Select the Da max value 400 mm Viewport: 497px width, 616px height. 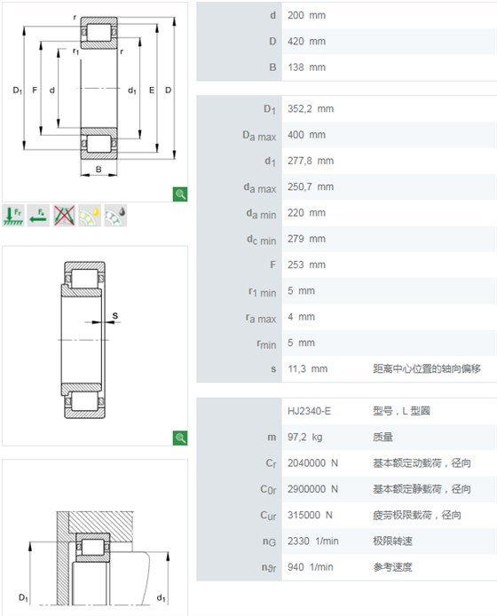[x=306, y=135]
